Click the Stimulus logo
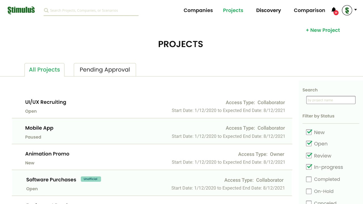Viewport: 363px width, 204px height. (21, 10)
